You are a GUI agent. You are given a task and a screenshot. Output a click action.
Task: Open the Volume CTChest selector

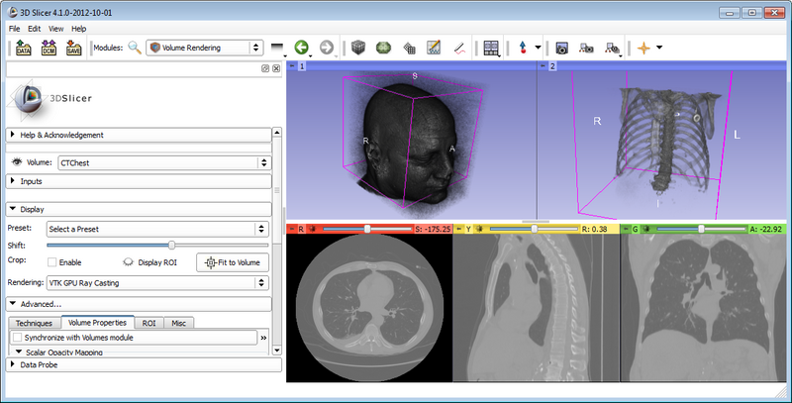[x=164, y=162]
